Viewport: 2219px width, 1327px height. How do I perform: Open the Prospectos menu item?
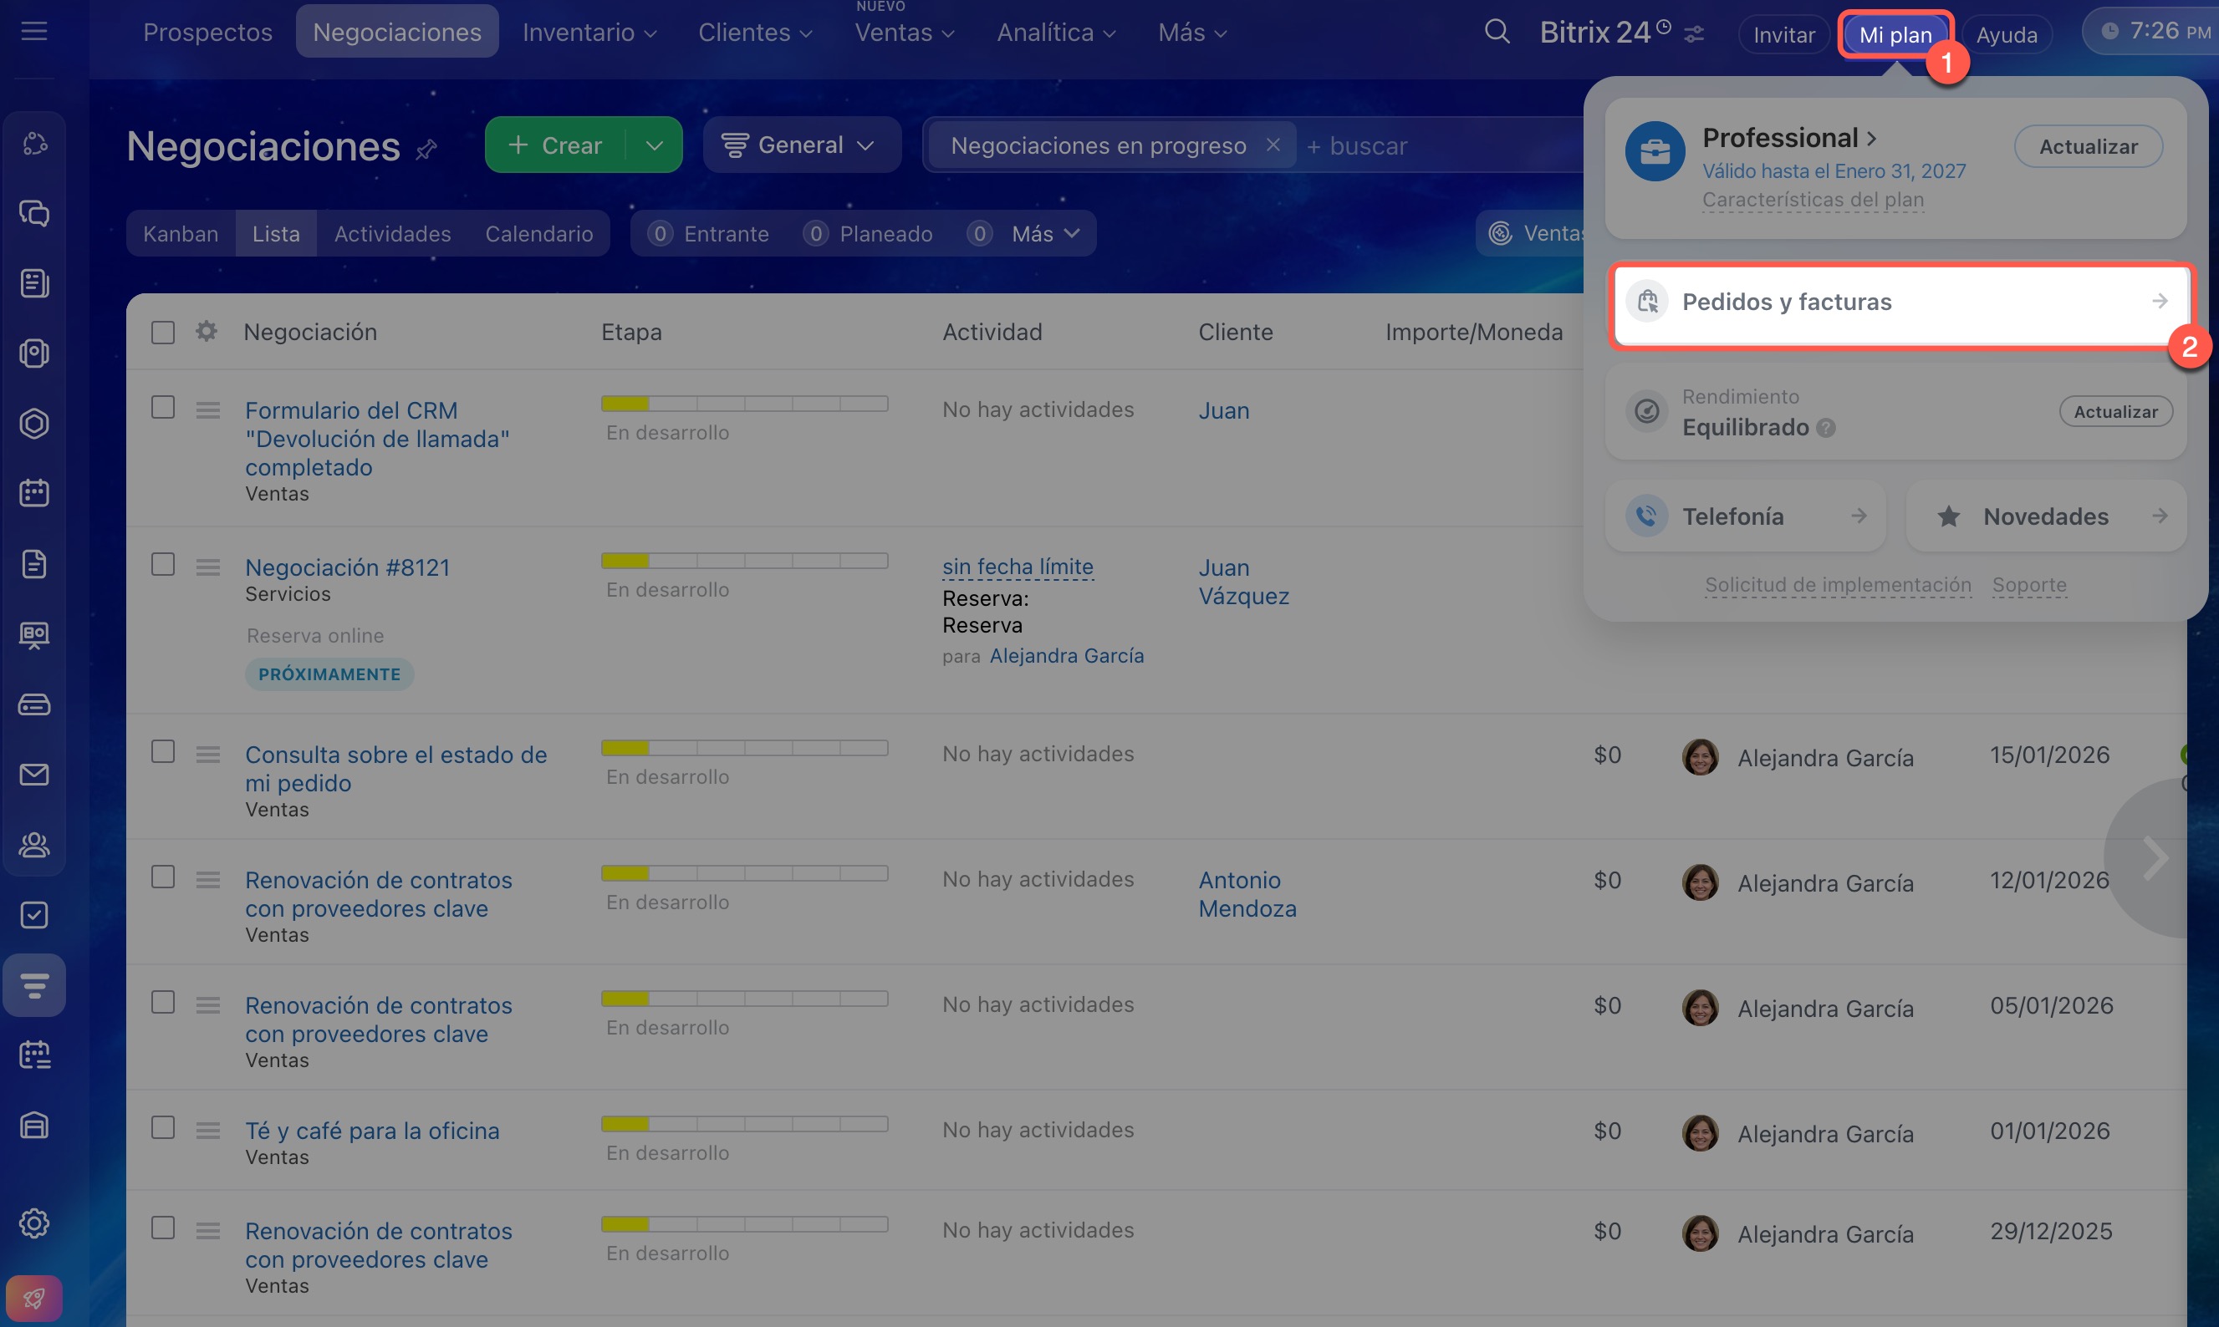[207, 33]
